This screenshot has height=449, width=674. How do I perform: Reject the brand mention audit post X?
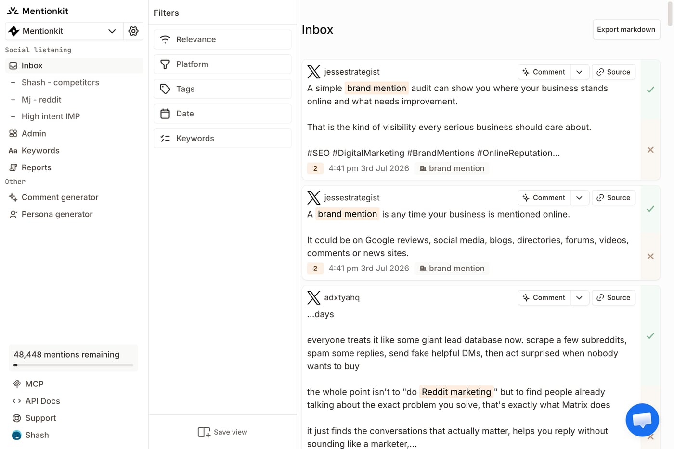click(650, 150)
